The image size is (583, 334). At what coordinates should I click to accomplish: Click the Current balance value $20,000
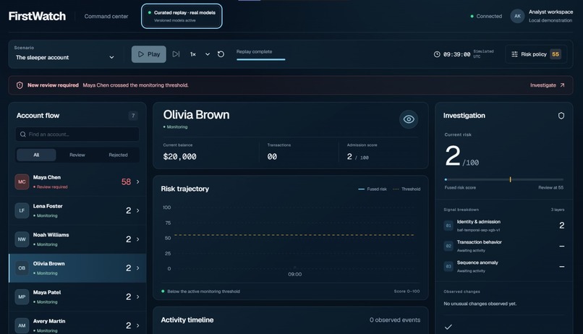(x=179, y=157)
